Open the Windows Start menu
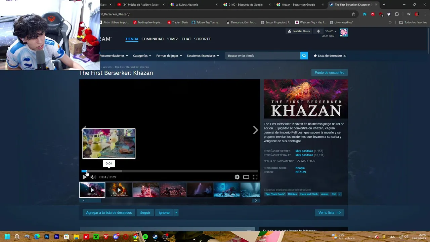The height and width of the screenshot is (242, 430). [x=7, y=237]
